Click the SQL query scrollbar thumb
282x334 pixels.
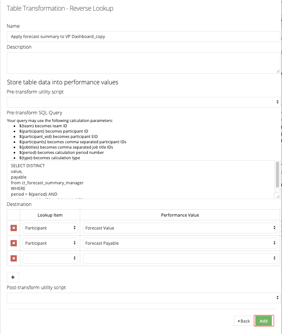coord(277,174)
